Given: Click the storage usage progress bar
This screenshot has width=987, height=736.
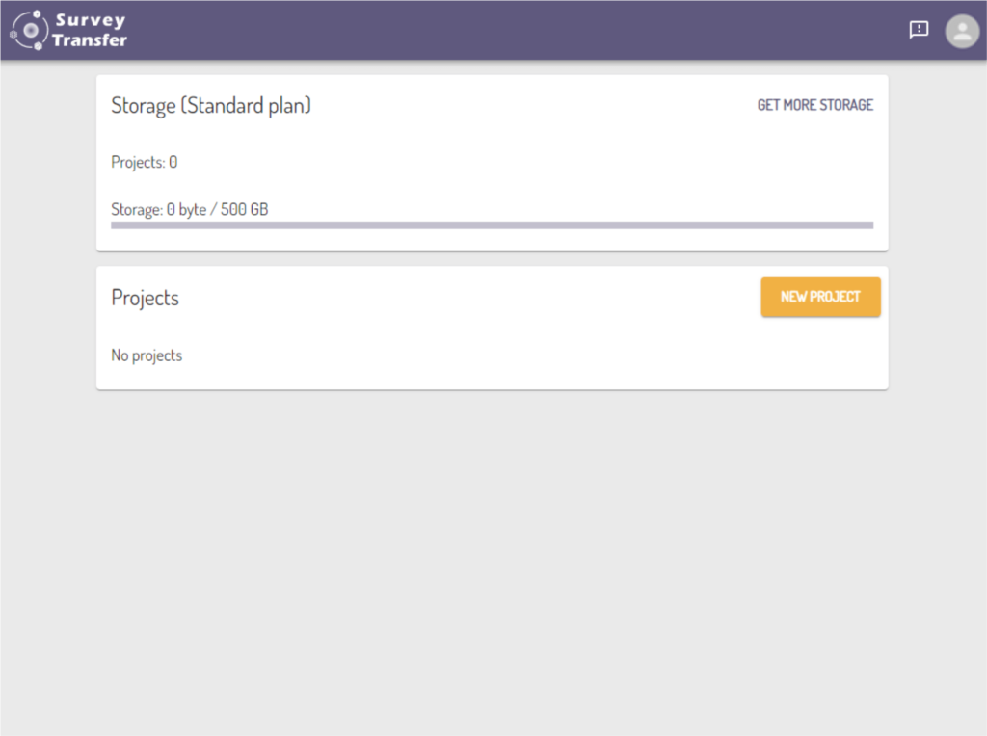Looking at the screenshot, I should (x=492, y=225).
